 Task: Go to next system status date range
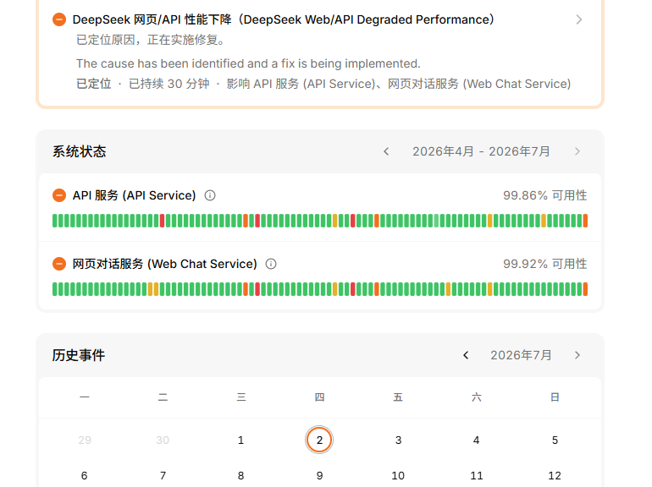click(x=577, y=151)
